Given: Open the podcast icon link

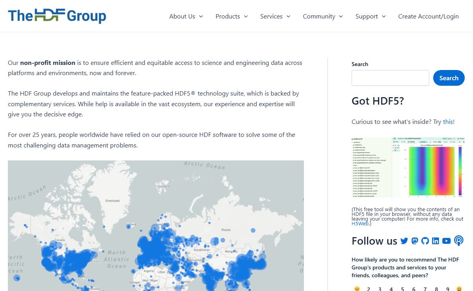Looking at the screenshot, I should point(458,241).
